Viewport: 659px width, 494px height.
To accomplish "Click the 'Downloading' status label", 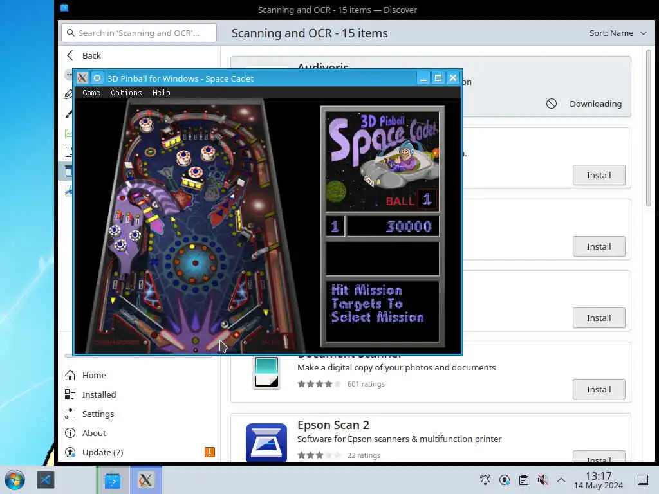I will click(595, 104).
